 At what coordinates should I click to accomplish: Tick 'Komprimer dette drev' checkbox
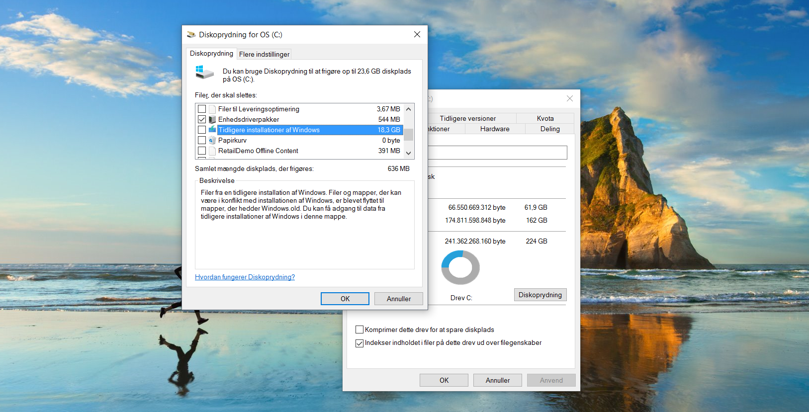pos(360,330)
